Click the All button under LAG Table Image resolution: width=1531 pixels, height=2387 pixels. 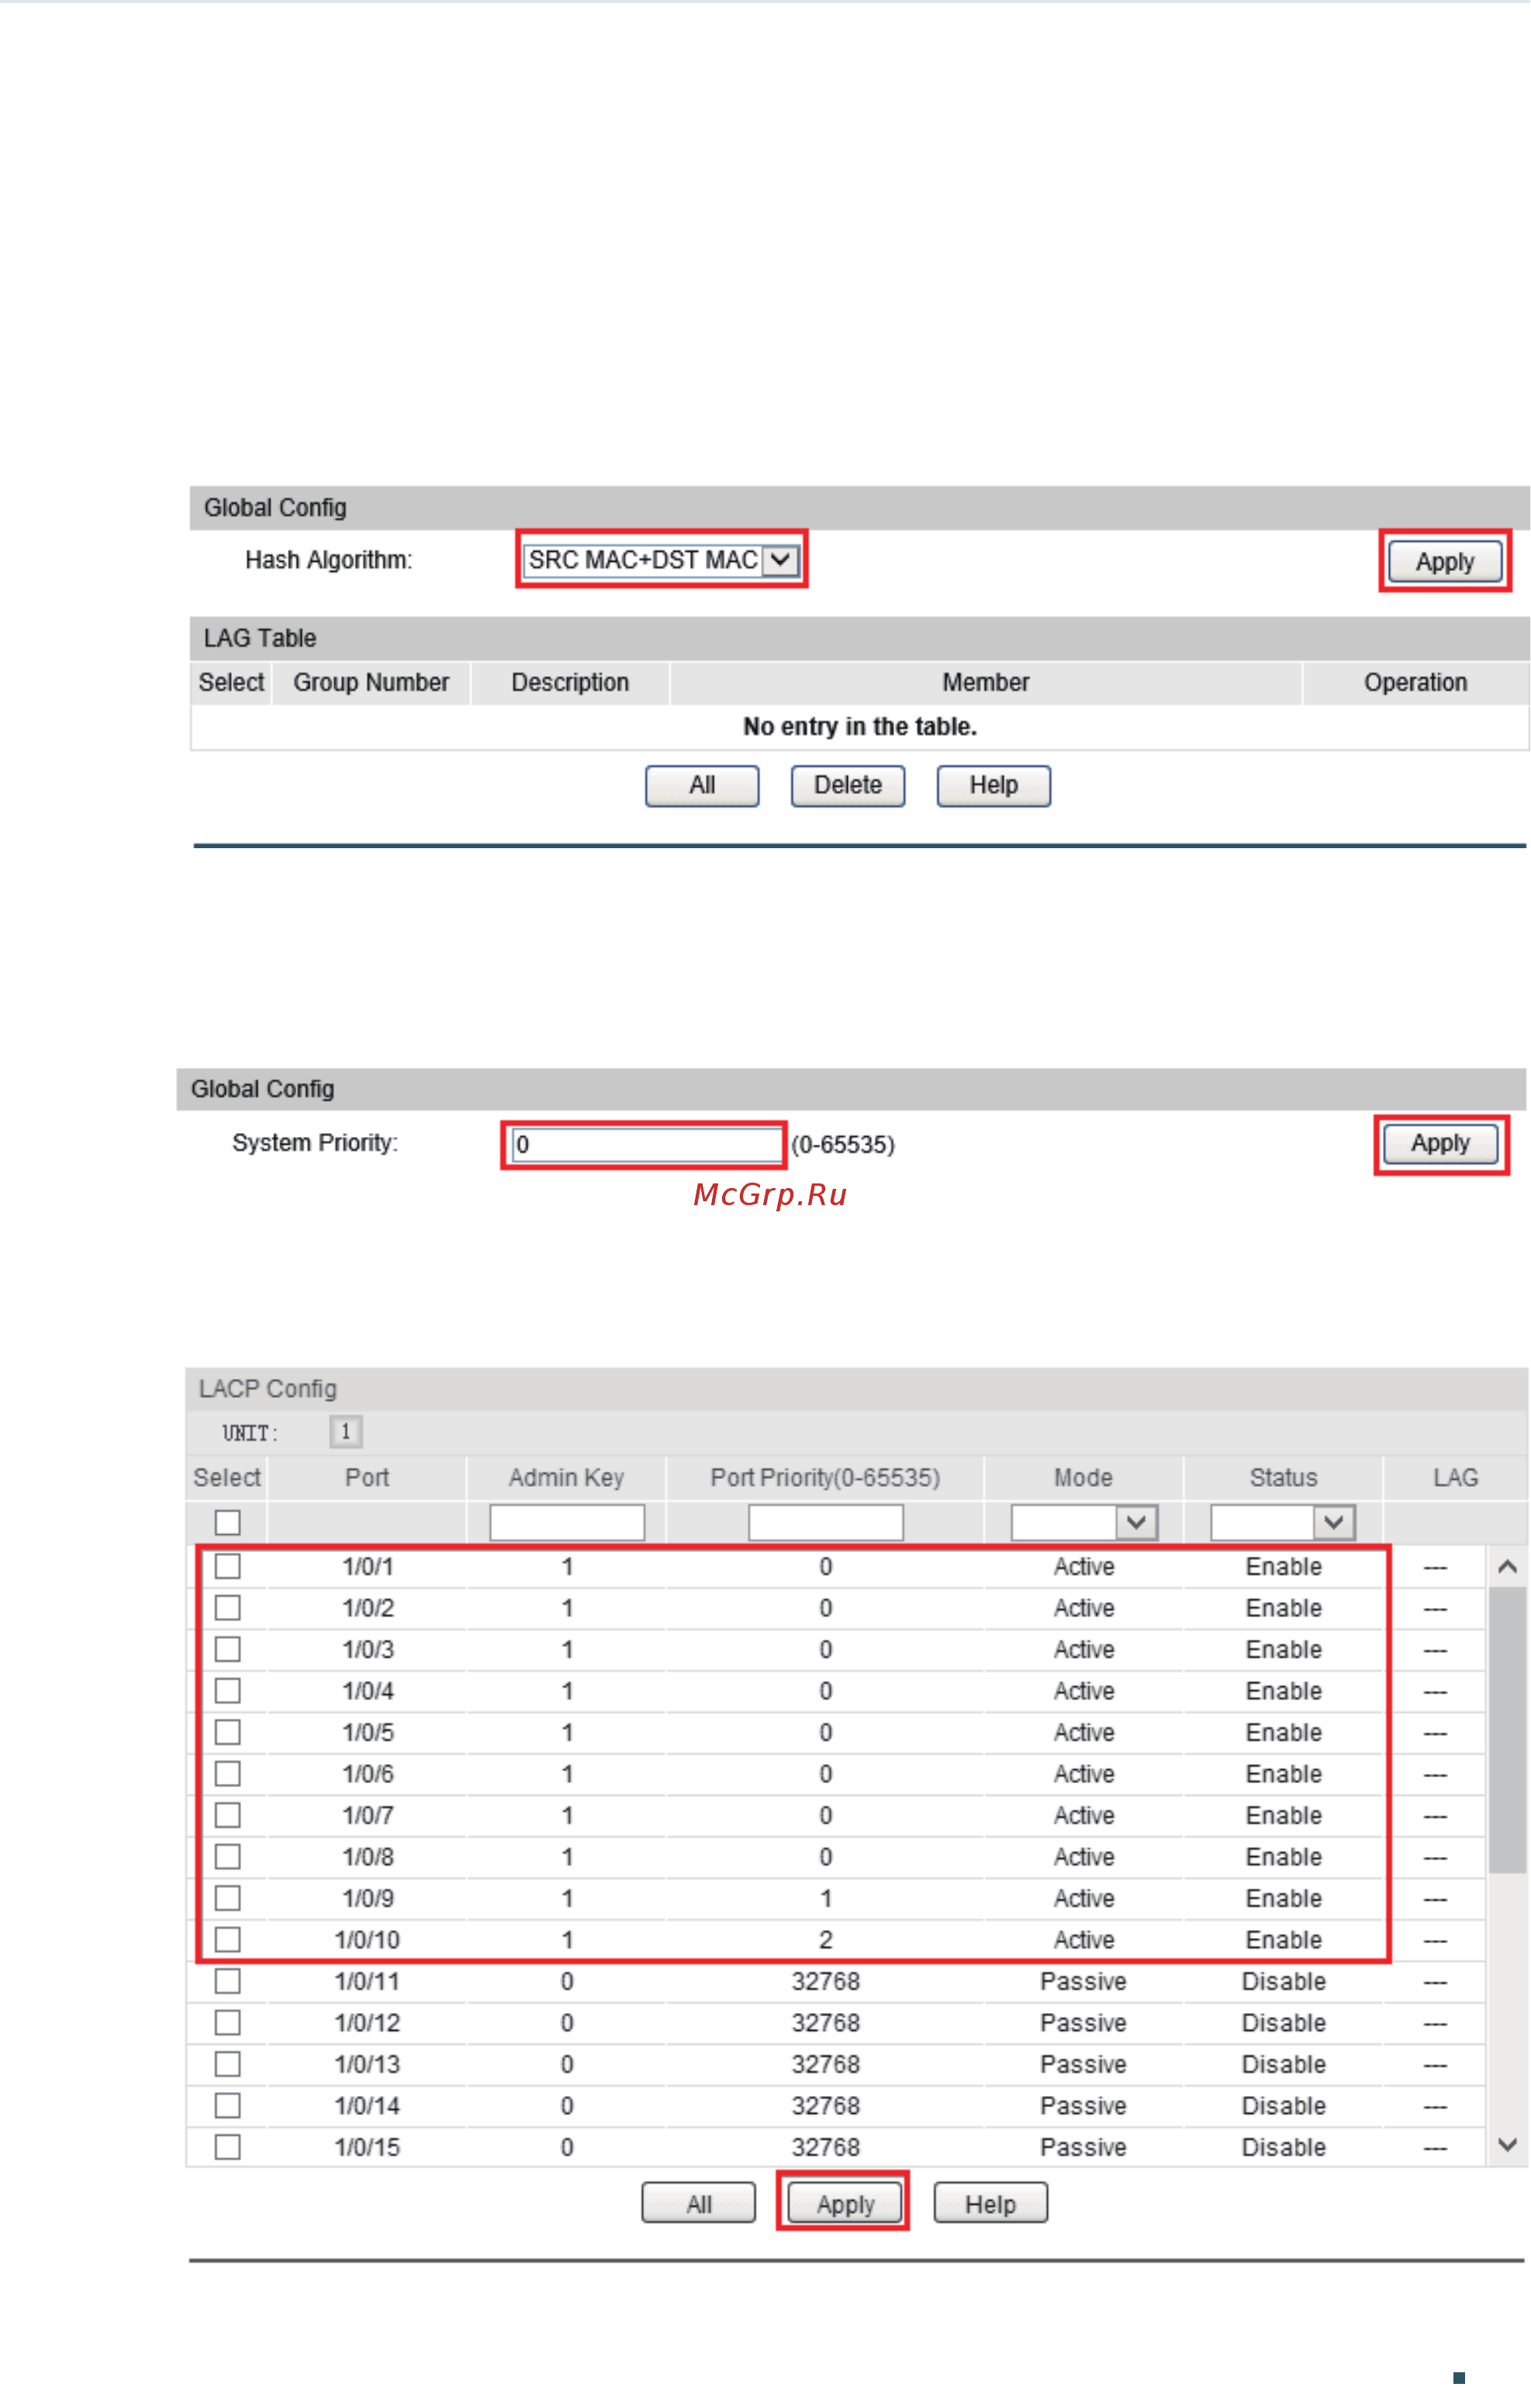click(x=702, y=786)
